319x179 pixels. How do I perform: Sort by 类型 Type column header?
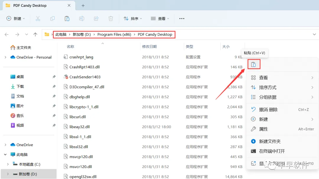[x=189, y=46]
